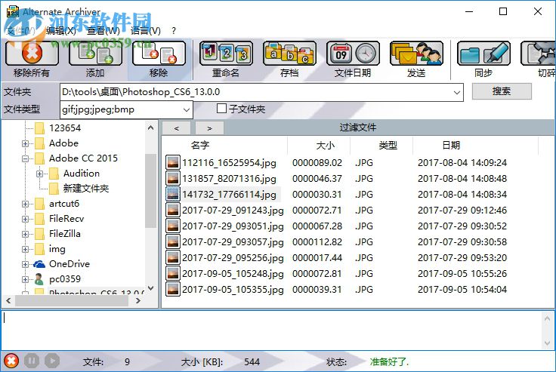Screen dimensions: 556x372
Task: Open the ? help menu
Action: 174,31
